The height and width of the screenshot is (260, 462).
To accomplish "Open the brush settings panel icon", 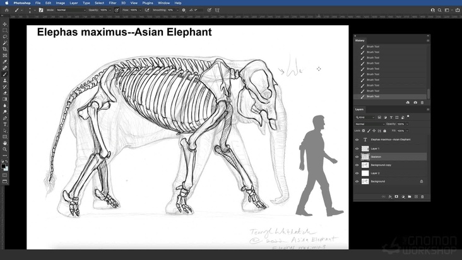I will 41,10.
